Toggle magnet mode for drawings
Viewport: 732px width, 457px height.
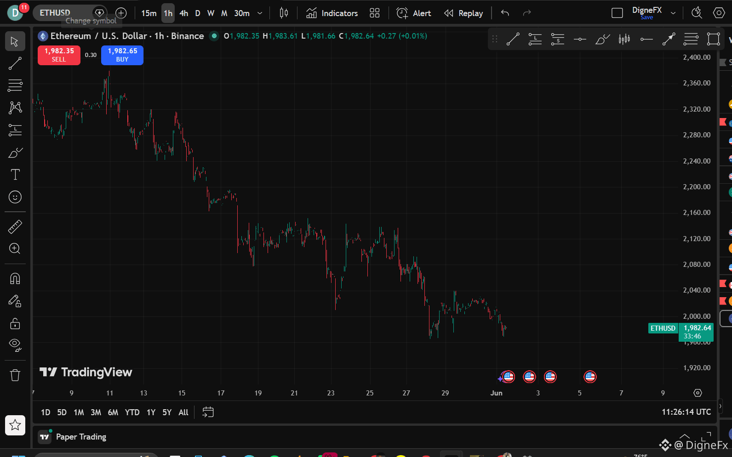coord(15,279)
